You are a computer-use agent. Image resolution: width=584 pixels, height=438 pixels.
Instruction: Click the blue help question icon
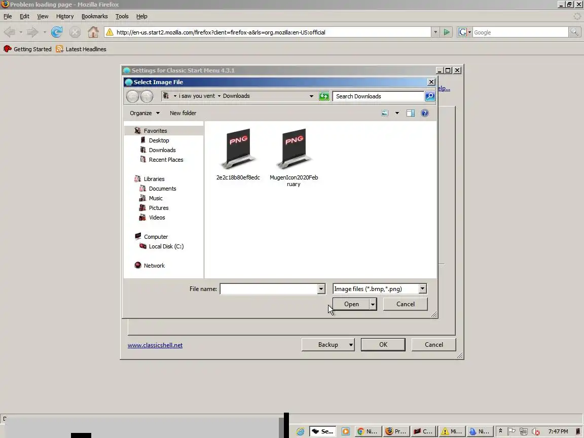pos(425,113)
